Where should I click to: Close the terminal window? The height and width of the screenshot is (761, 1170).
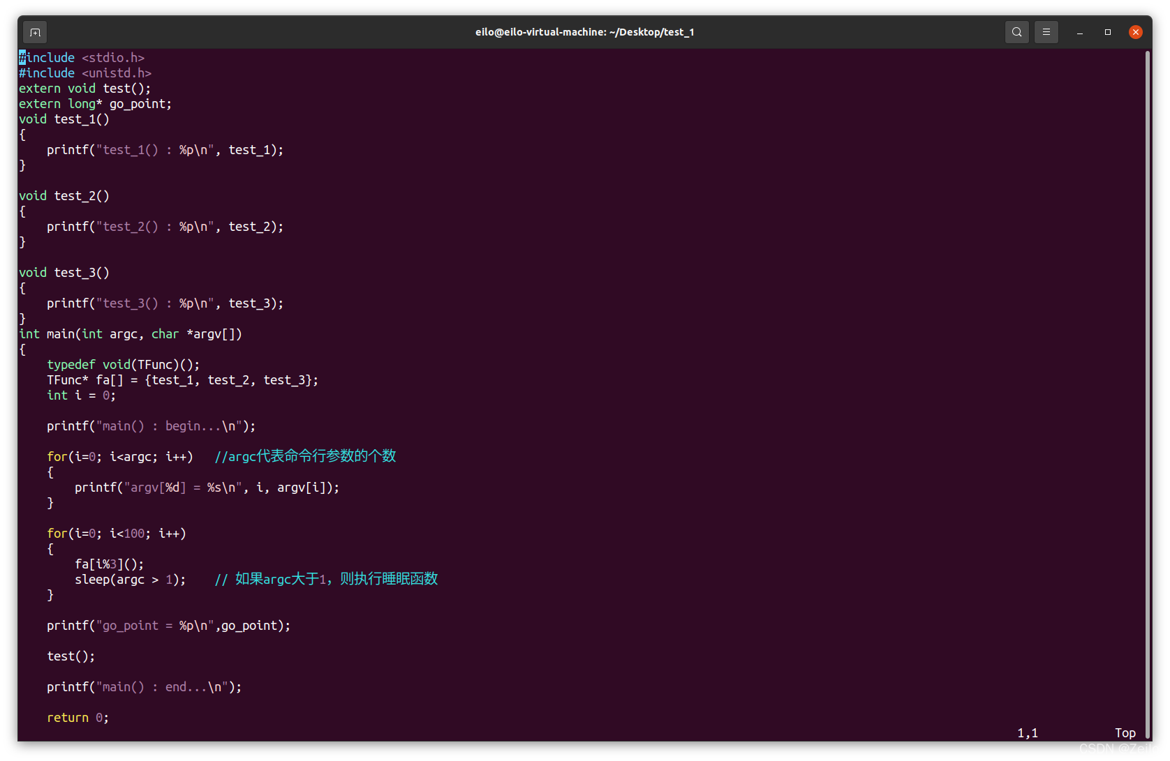click(x=1136, y=32)
